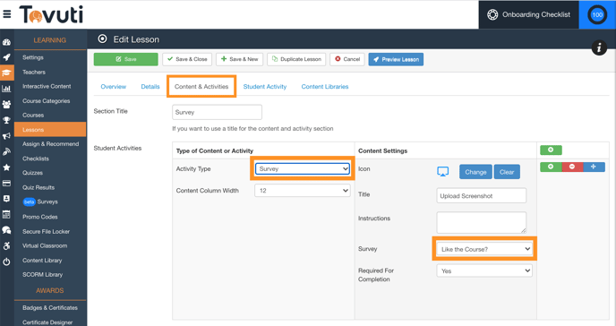This screenshot has height=326, width=616.
Task: Switch to Content & Activities tab
Action: pos(201,86)
